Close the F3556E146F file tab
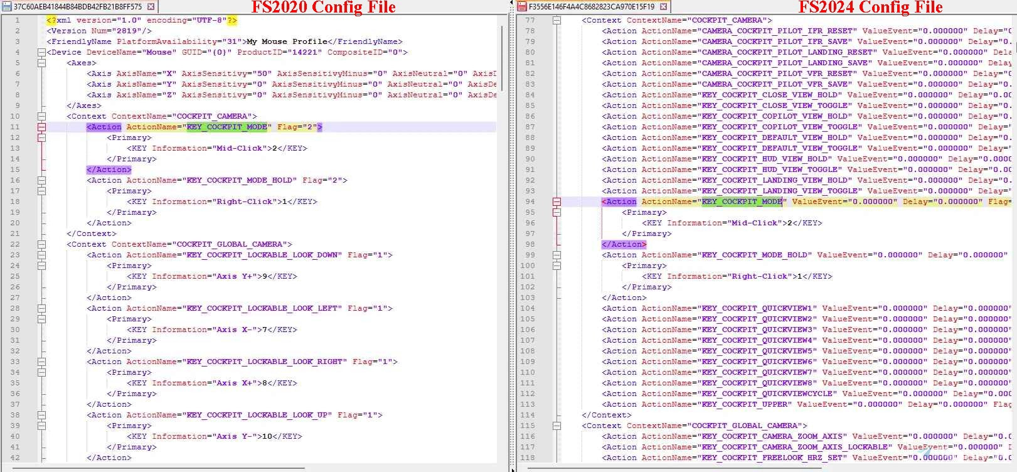Viewport: 1017px width, 472px height. click(663, 7)
